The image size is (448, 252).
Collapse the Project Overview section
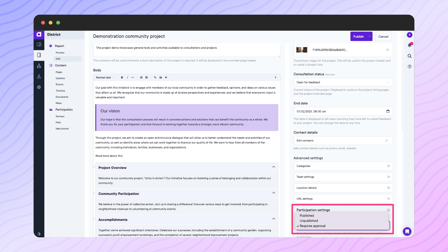(274, 167)
